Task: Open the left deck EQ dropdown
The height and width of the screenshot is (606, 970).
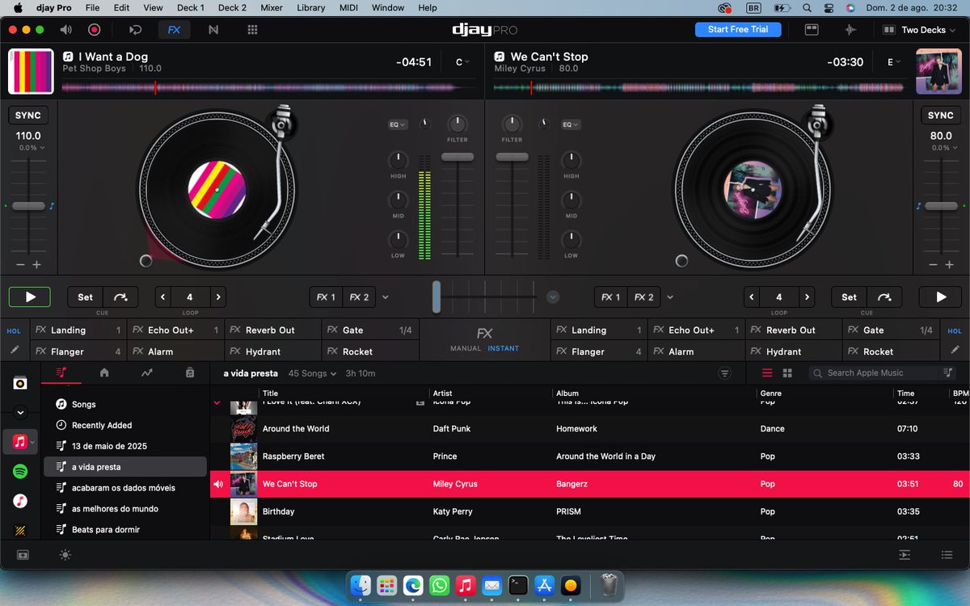Action: (x=398, y=124)
